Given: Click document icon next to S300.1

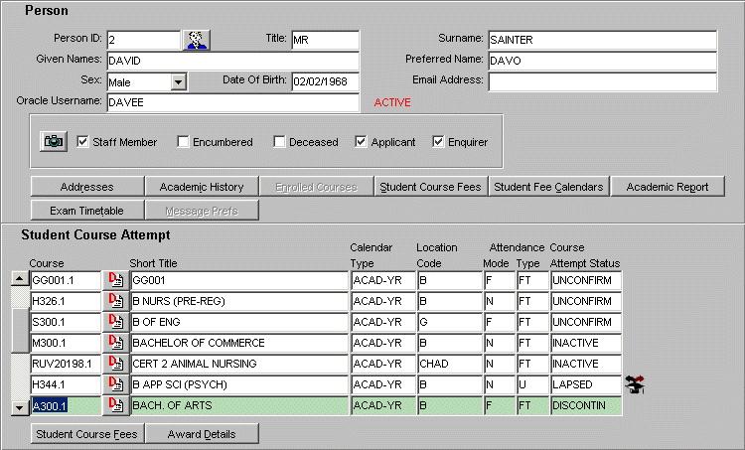Looking at the screenshot, I should click(x=116, y=322).
